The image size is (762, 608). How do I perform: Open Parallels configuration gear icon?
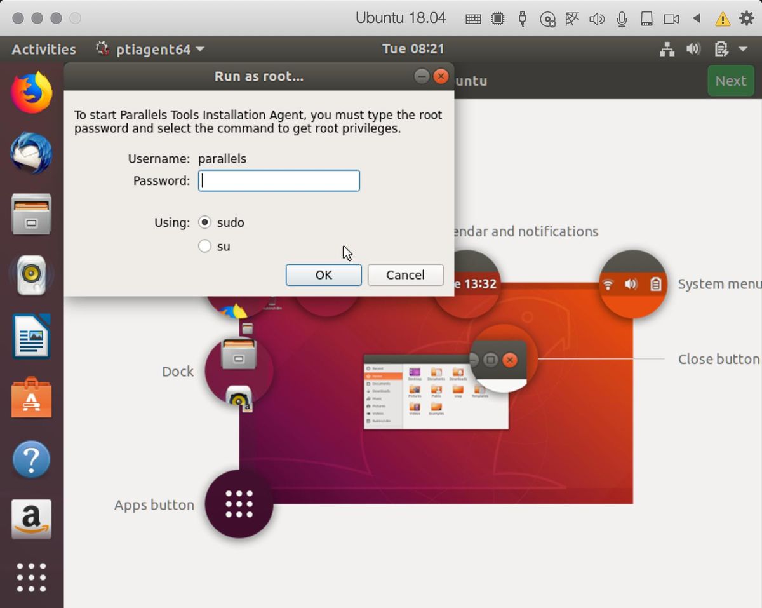pos(747,18)
